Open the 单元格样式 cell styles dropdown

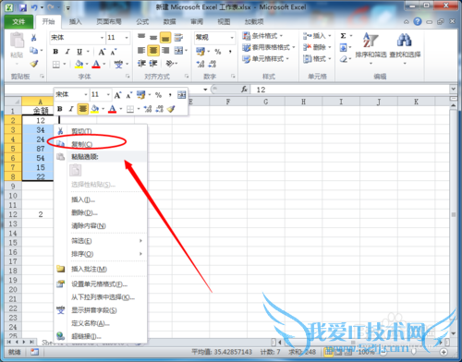pos(265,59)
